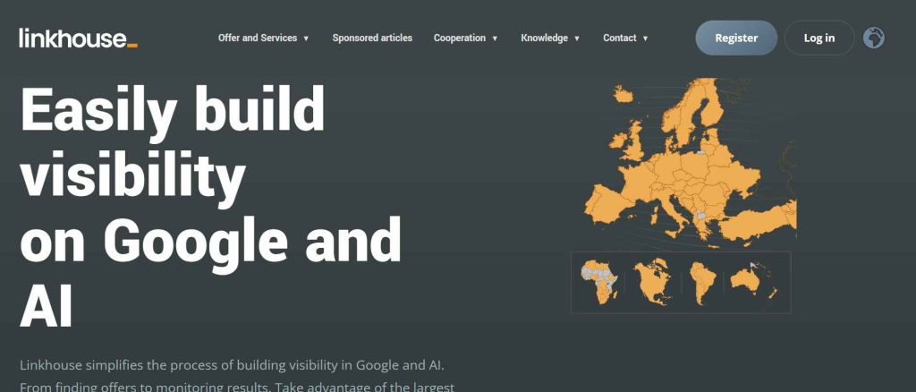The height and width of the screenshot is (392, 916).
Task: Open the Contact menu
Action: tap(625, 38)
